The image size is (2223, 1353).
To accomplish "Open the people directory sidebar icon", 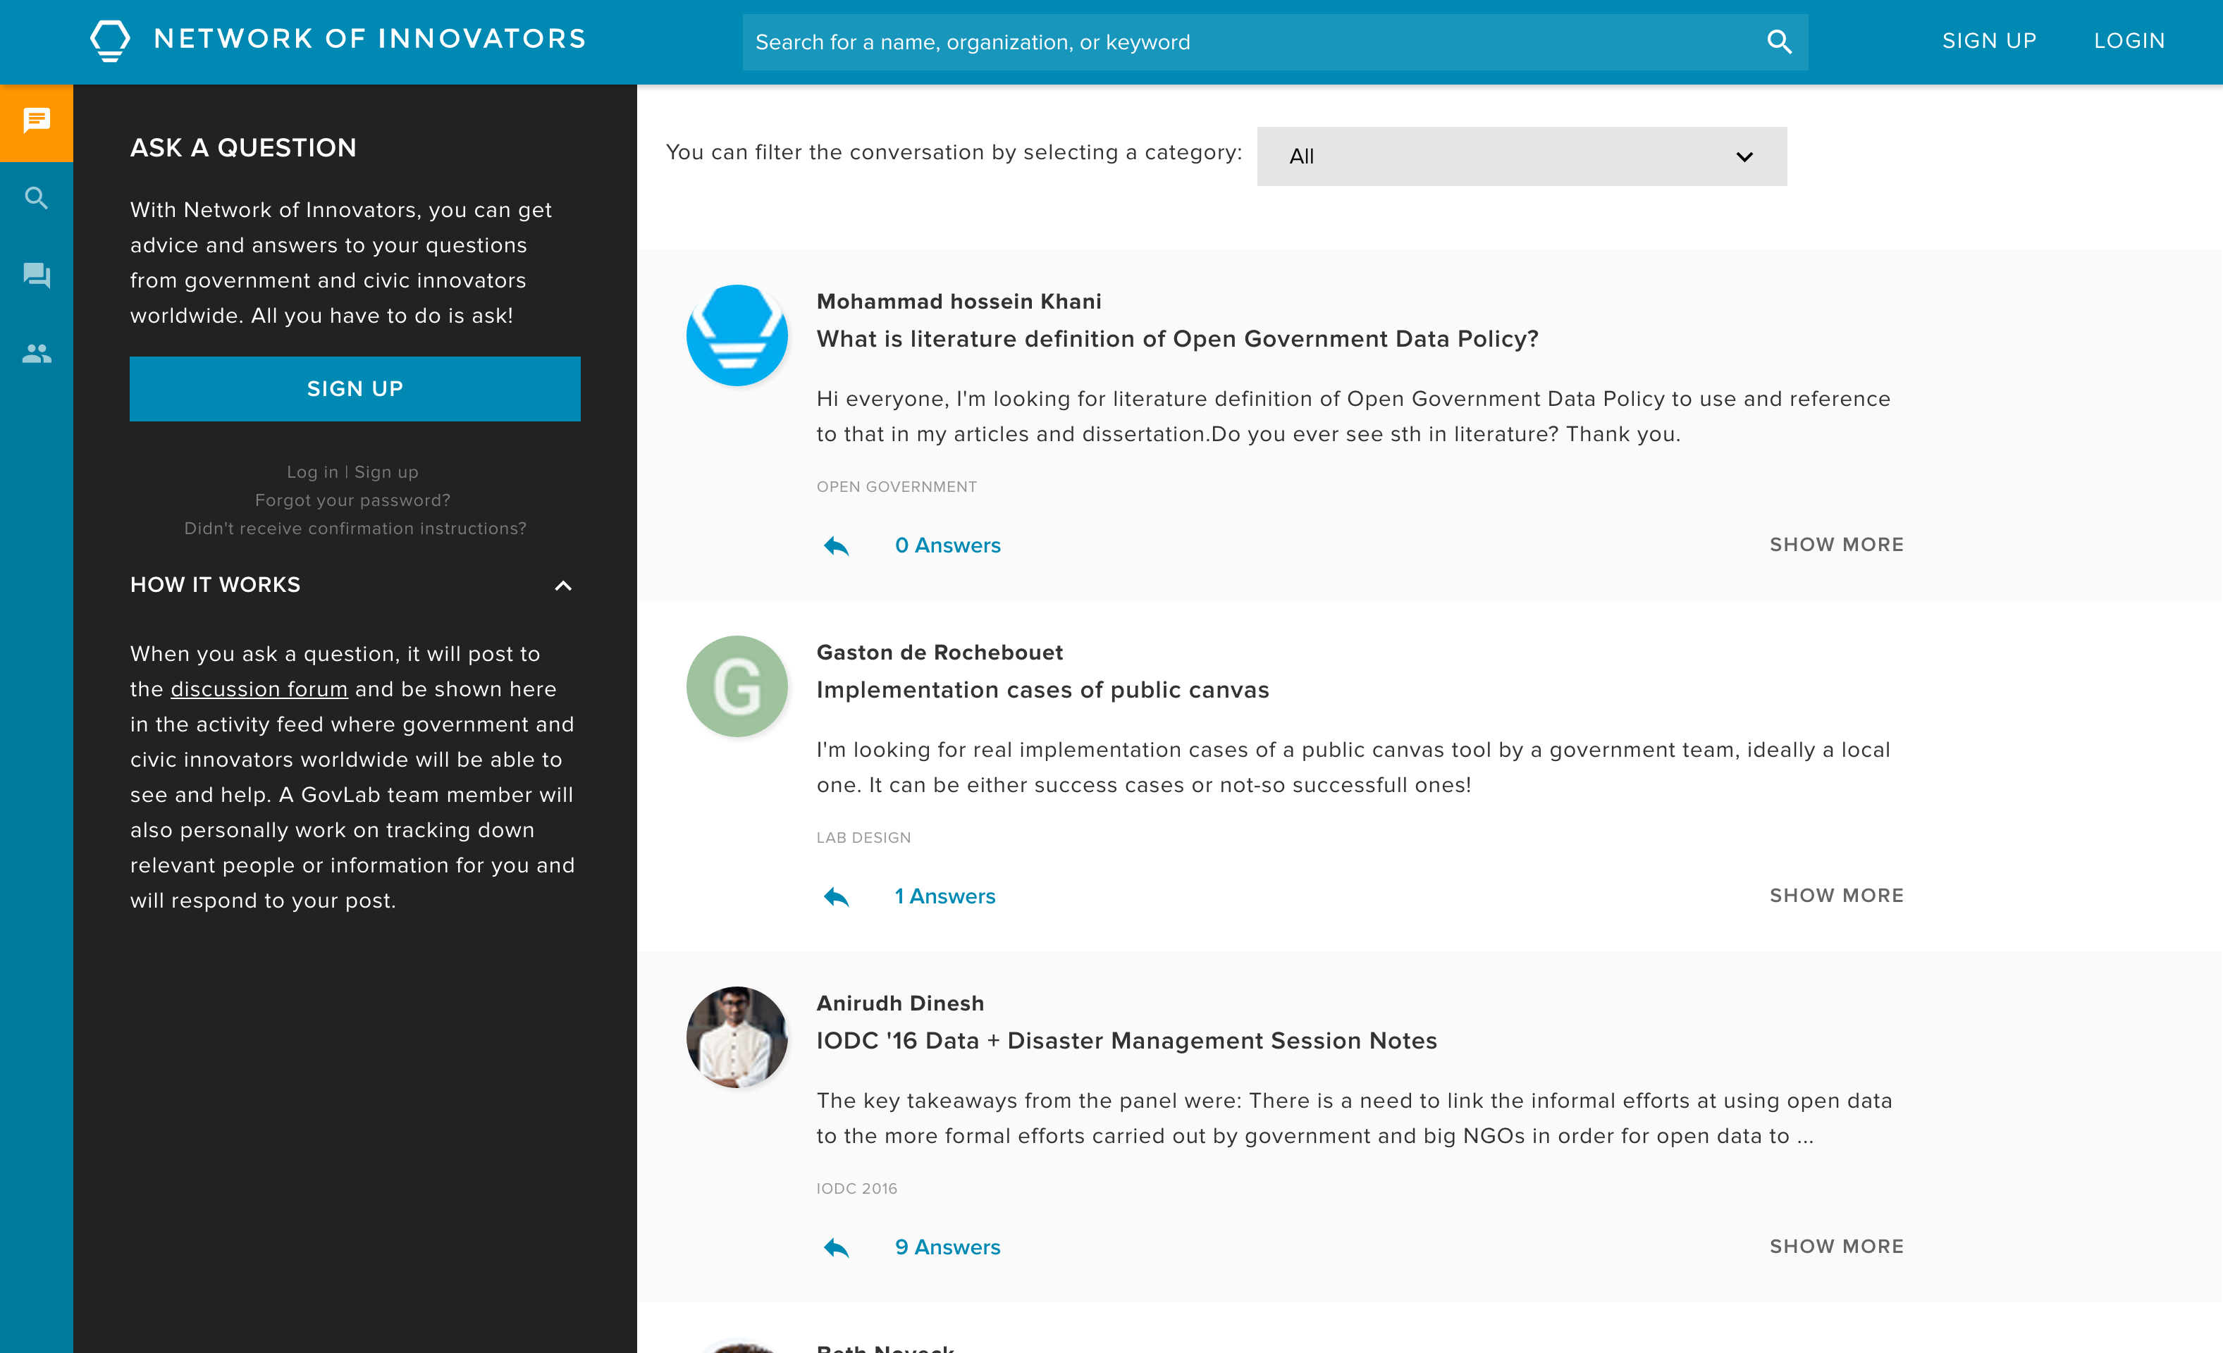I will coord(36,354).
